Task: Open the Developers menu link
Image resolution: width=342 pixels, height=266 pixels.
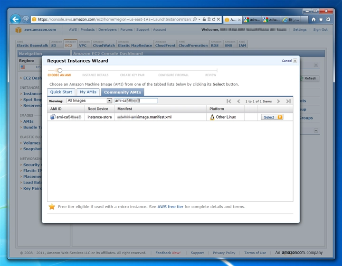Action: (x=107, y=29)
